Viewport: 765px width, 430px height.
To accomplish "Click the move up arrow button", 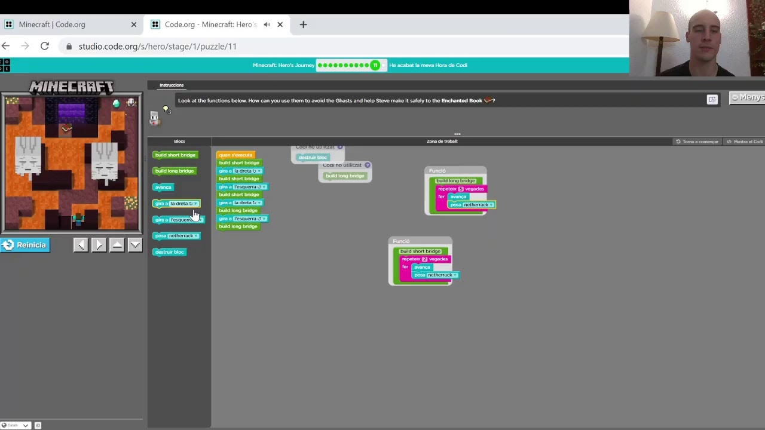I will (x=117, y=245).
